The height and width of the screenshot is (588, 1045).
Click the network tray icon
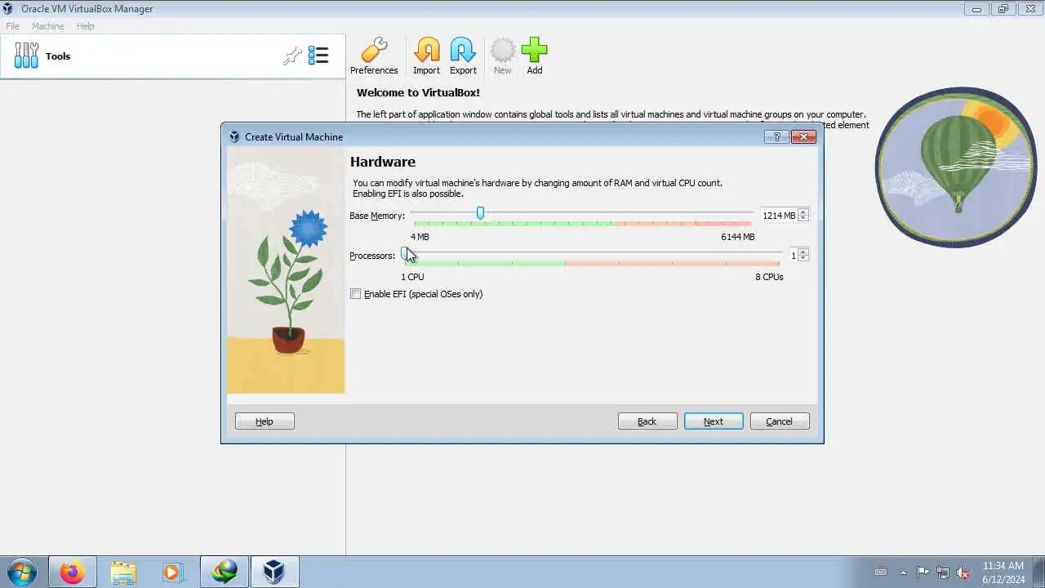[943, 572]
